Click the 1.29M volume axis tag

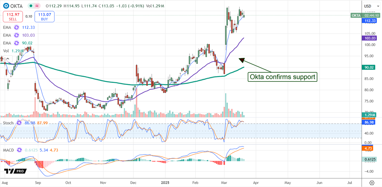pyautogui.click(x=369, y=115)
